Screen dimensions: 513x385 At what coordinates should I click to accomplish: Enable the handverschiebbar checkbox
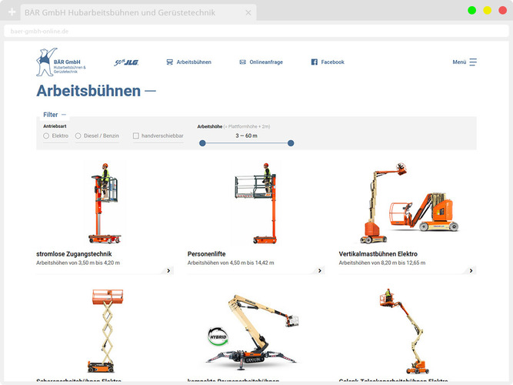[x=136, y=136]
